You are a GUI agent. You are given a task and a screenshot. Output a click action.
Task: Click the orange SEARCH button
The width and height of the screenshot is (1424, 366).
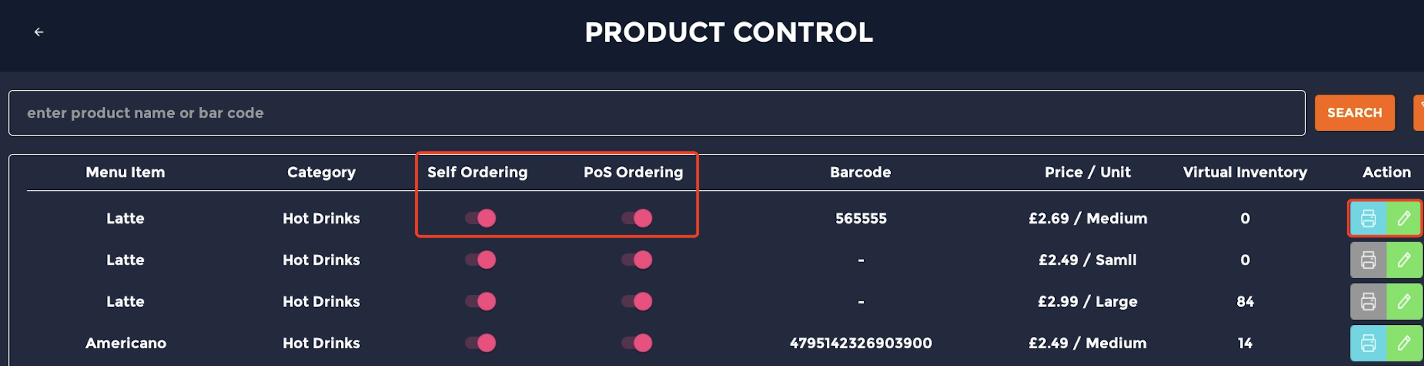point(1354,113)
